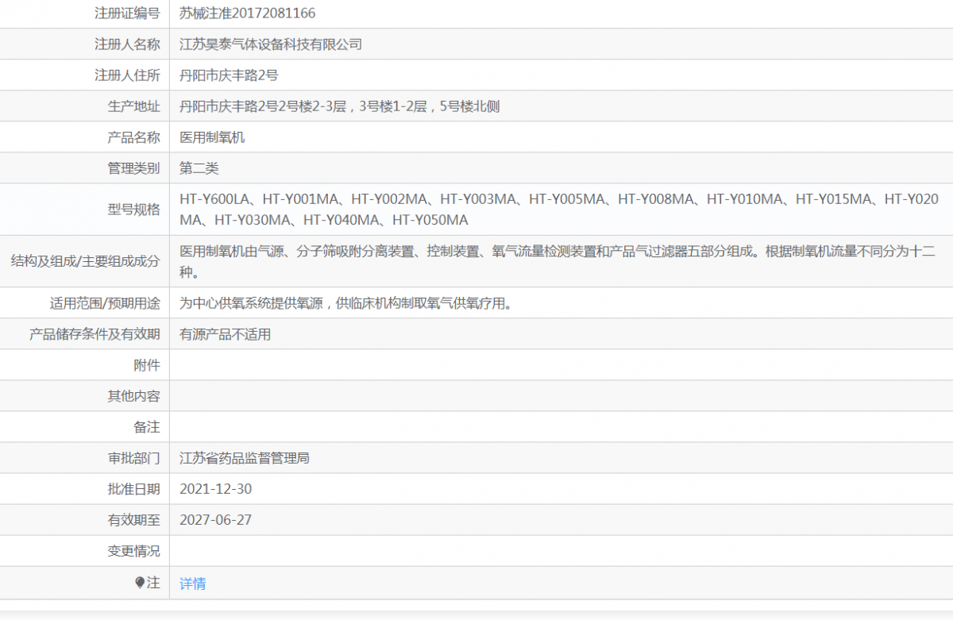Select the 注册人住所 value 丹阳市庆丰路2号
The width and height of the screenshot is (953, 620).
[229, 75]
